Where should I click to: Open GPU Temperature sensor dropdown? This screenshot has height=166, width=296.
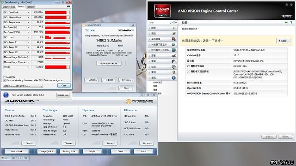pos(28,22)
